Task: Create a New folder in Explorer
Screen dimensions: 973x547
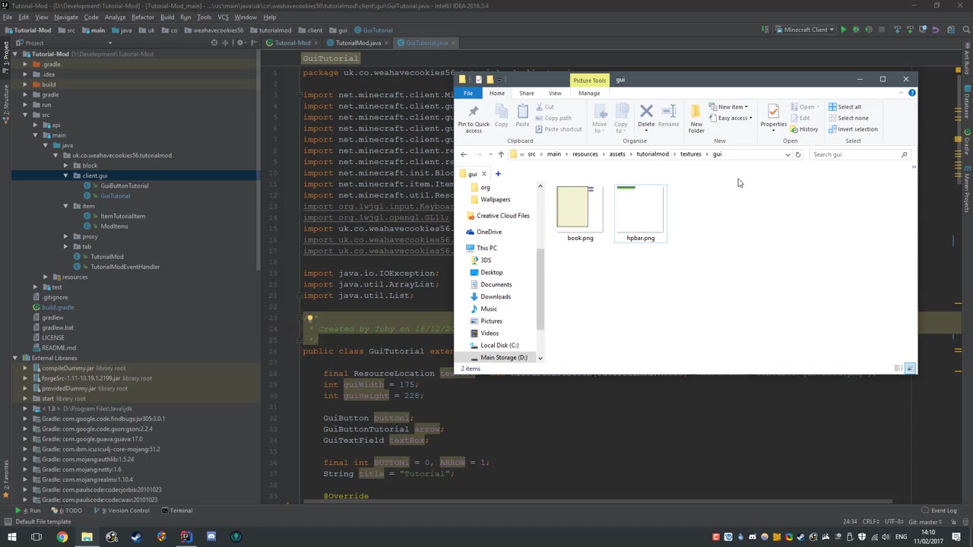Action: click(696, 120)
